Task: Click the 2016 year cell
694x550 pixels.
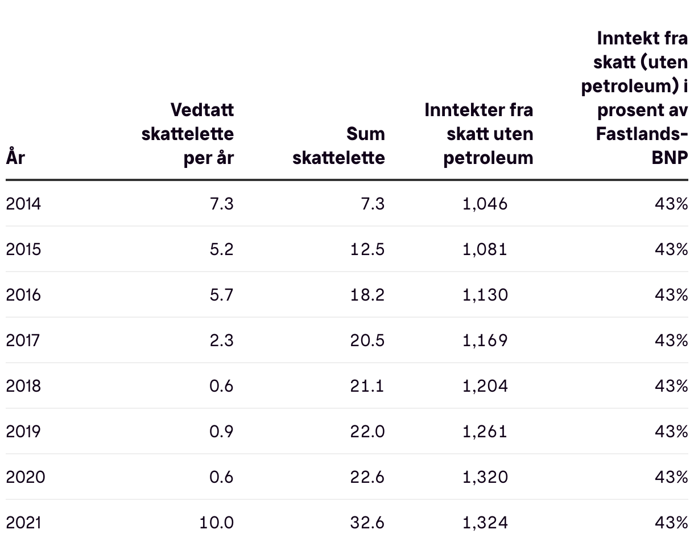Action: tap(24, 295)
